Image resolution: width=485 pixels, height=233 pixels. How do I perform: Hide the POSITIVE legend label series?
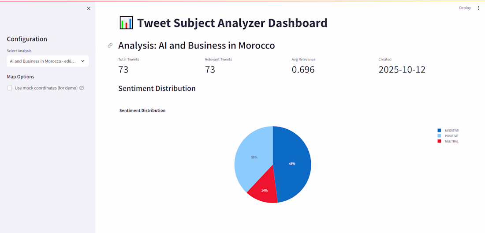[451, 136]
